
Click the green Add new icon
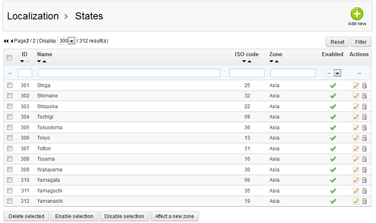(x=357, y=14)
